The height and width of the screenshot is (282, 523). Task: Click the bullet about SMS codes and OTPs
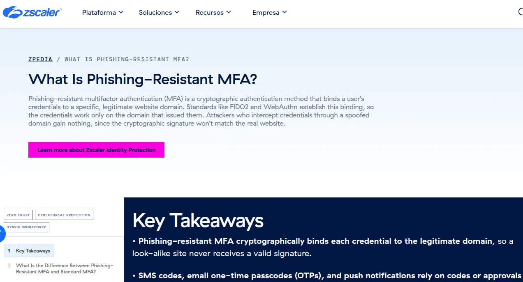[x=327, y=275]
